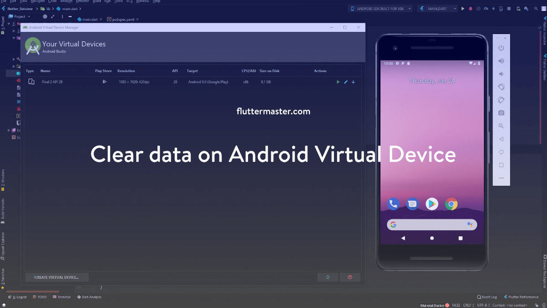Open the Window menu

[142, 1]
